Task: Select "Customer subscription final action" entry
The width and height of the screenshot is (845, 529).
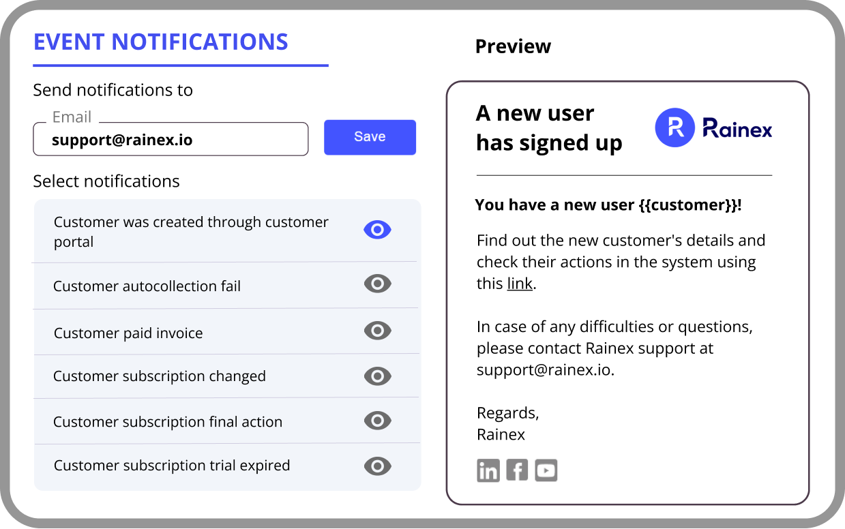Action: (x=168, y=422)
